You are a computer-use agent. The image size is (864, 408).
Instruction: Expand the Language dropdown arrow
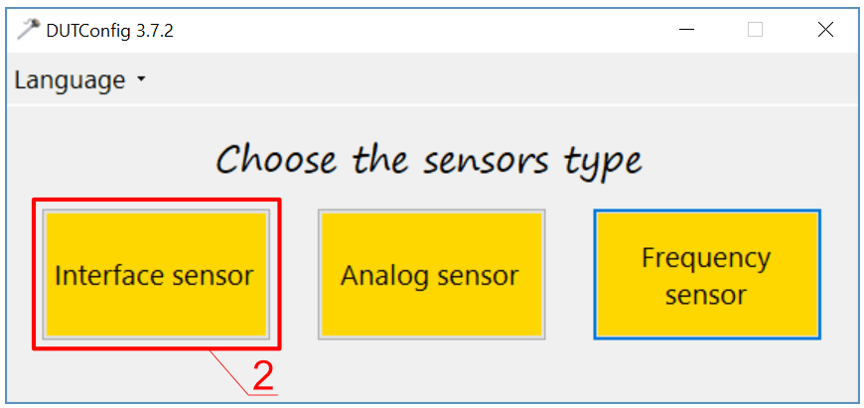(x=141, y=80)
